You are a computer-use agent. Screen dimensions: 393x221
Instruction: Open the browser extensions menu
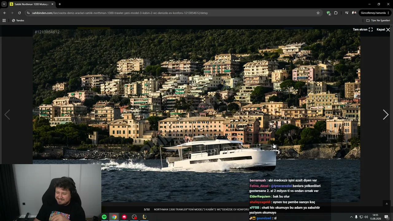coord(336,13)
